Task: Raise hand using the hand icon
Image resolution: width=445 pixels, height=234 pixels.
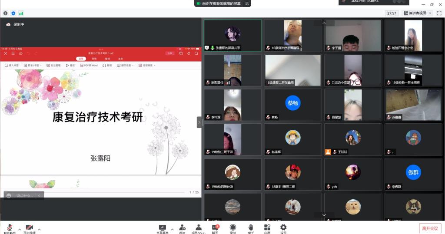Action: click(x=251, y=228)
